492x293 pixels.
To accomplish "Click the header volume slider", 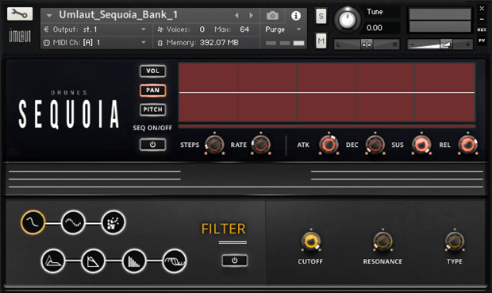I will tap(440, 44).
